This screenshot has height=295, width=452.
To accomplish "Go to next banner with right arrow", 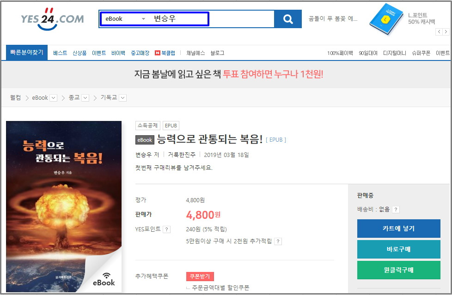I will (x=446, y=32).
